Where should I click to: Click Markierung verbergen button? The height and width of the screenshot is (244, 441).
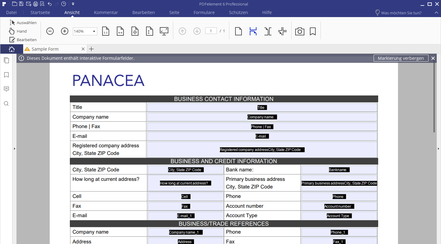tap(401, 58)
